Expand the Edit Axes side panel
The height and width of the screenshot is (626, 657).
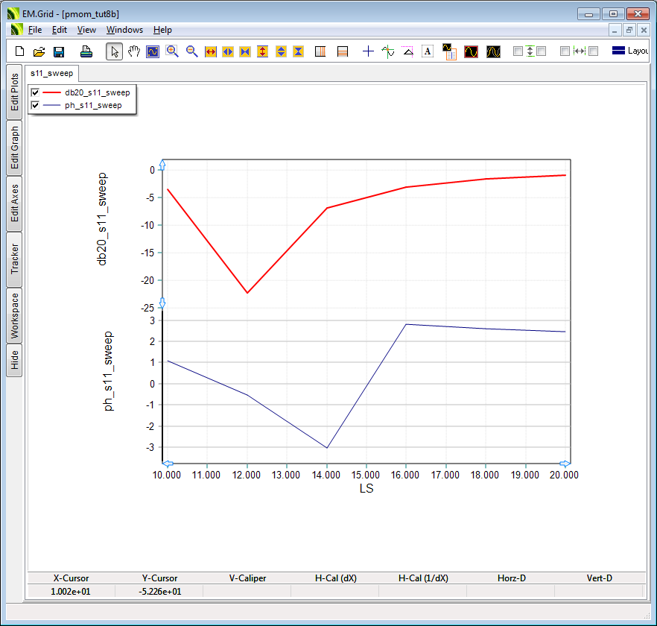coord(14,203)
